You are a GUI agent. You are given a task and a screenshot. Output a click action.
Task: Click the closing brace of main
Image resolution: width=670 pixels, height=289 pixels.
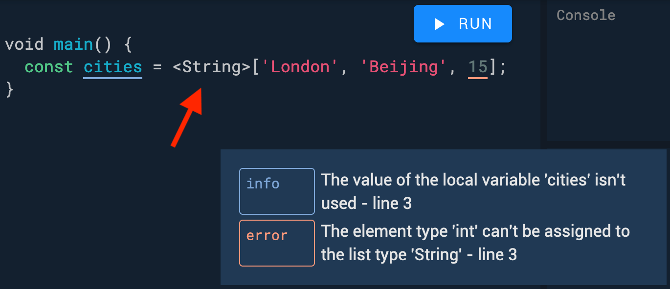pyautogui.click(x=9, y=89)
